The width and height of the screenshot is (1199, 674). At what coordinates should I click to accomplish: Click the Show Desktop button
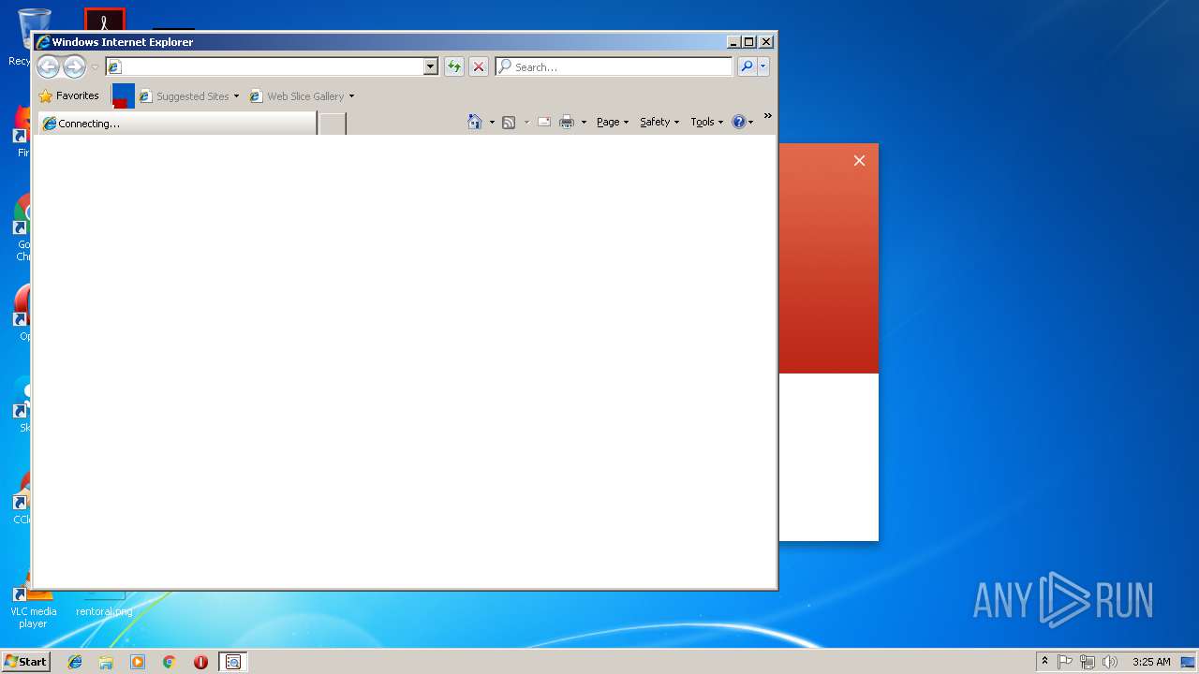point(1190,662)
